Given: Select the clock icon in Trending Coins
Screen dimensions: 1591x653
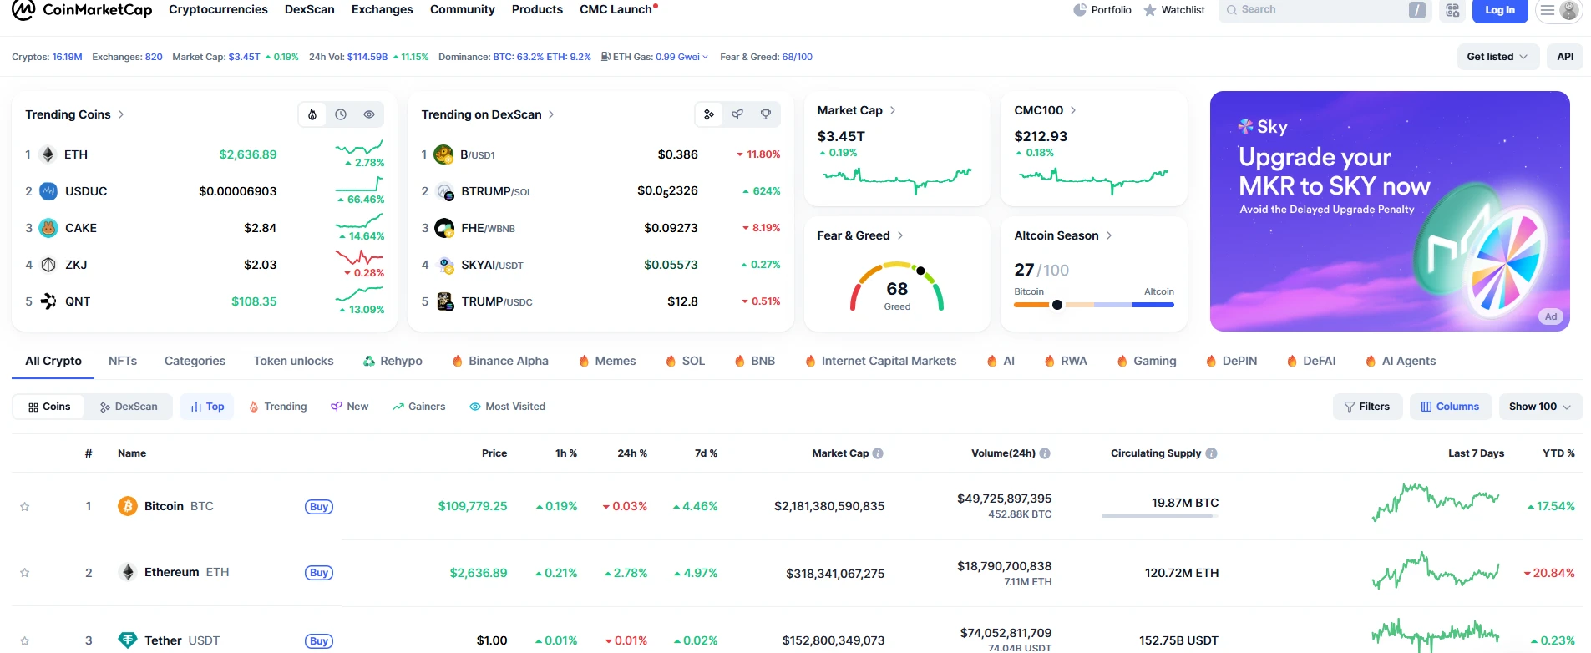Looking at the screenshot, I should pos(341,114).
